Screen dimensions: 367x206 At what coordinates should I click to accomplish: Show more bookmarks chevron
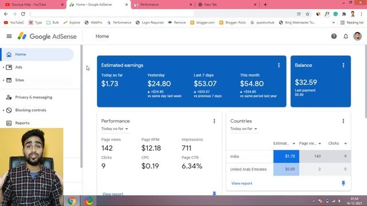(334, 23)
